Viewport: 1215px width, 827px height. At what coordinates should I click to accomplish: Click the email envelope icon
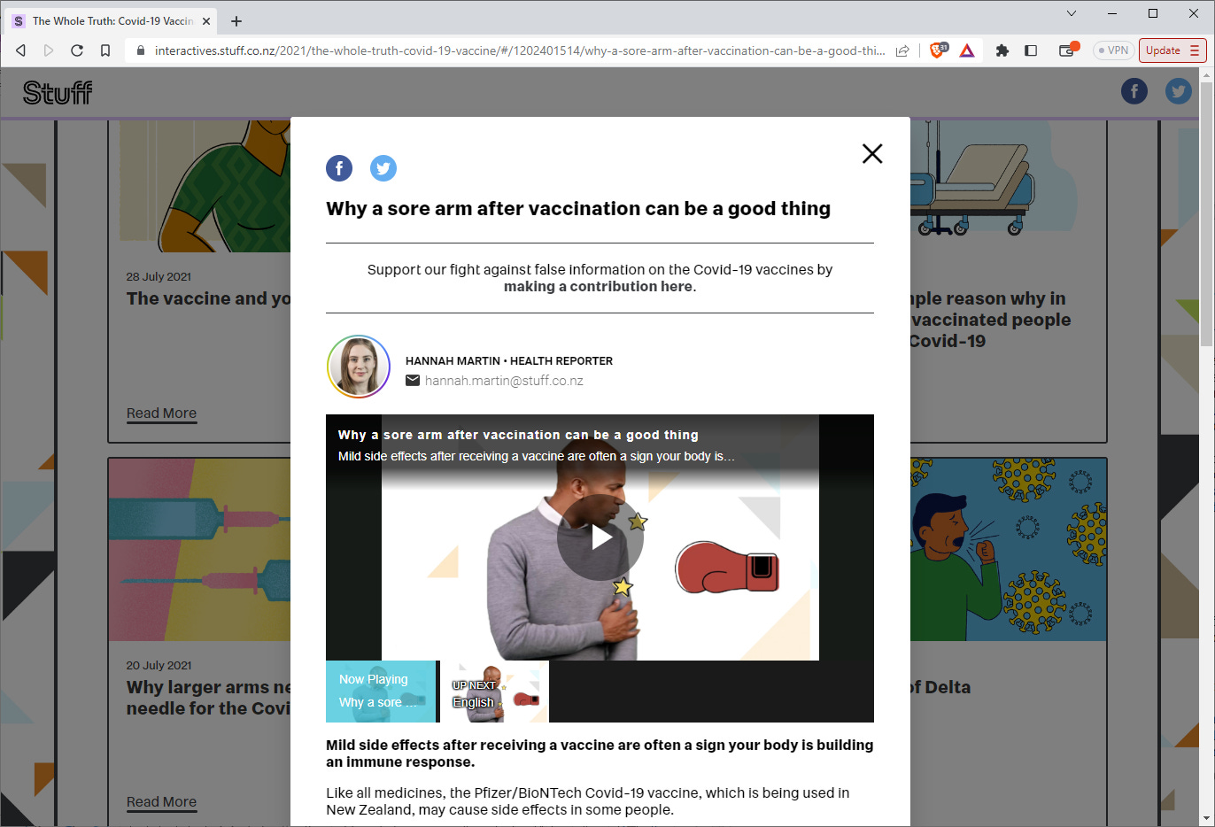pyautogui.click(x=413, y=381)
